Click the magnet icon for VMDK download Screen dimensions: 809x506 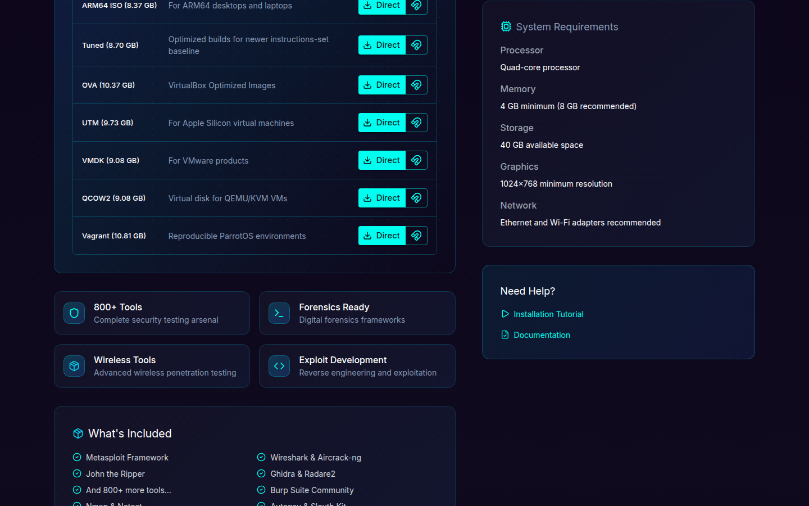coord(416,160)
